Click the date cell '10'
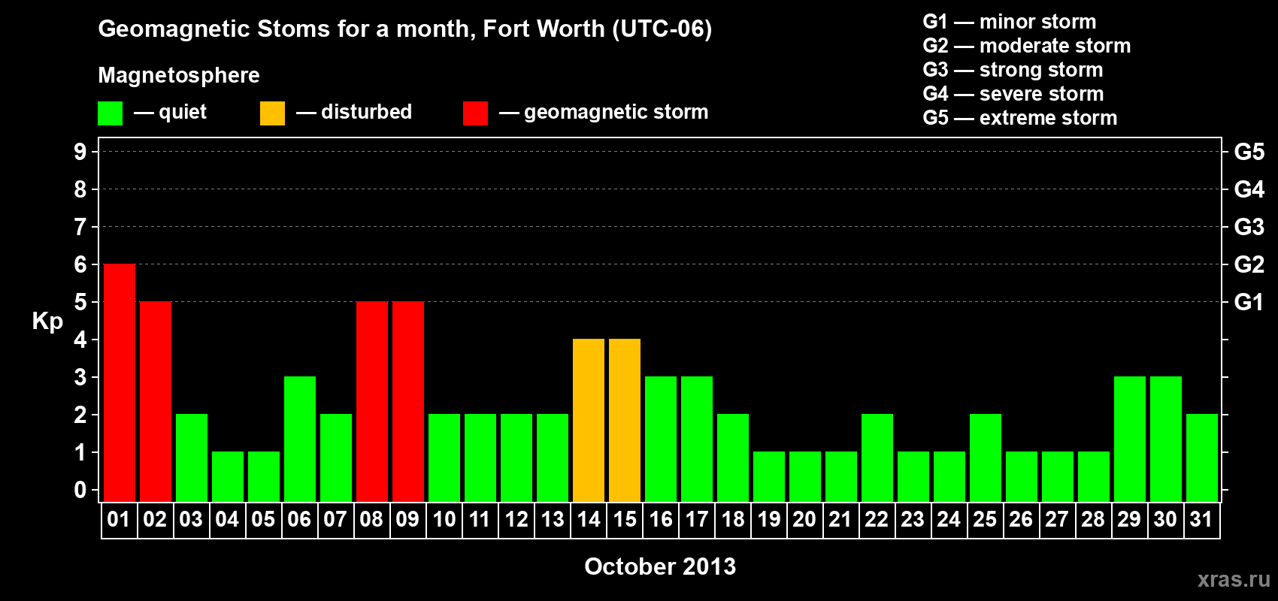Screen dimensions: 1278x601 (x=444, y=520)
